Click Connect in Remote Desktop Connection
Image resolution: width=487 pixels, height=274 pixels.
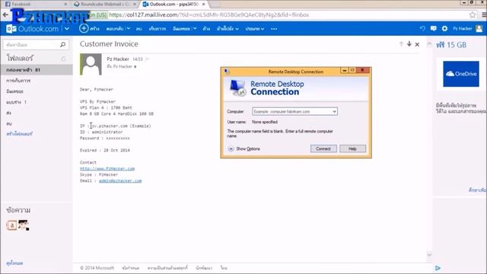323,149
